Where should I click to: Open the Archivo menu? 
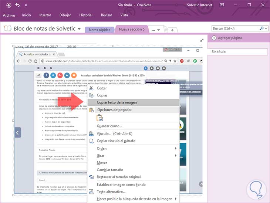click(9, 15)
